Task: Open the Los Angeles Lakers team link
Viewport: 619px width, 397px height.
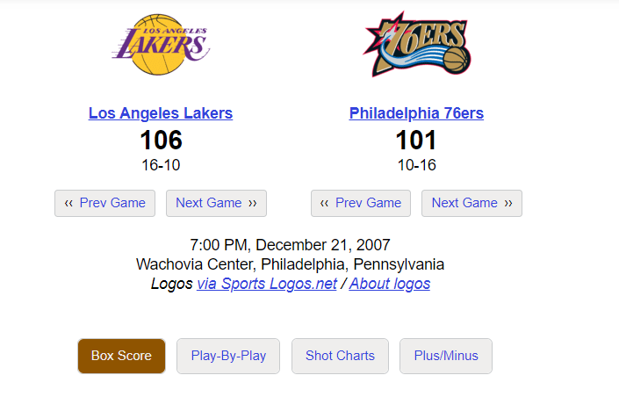Action: click(x=161, y=113)
